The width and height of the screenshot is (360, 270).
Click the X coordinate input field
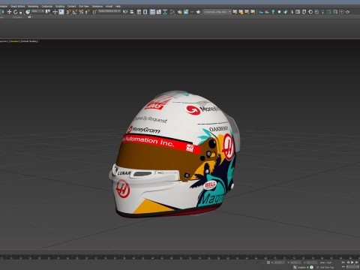[280, 262]
